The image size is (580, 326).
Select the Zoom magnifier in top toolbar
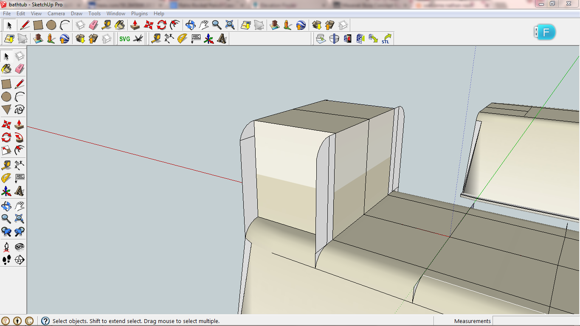pos(217,25)
